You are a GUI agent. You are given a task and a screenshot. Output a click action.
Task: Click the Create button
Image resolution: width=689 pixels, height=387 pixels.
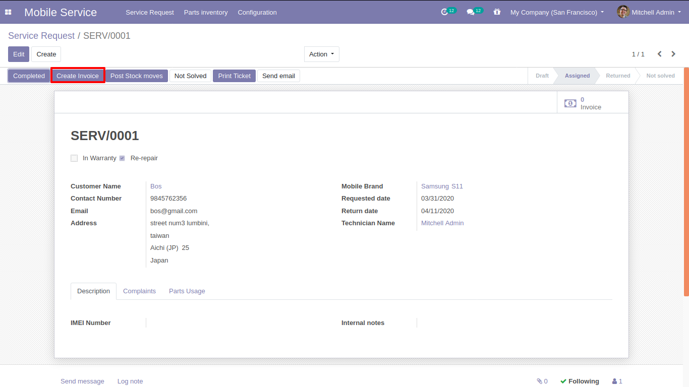[46, 54]
